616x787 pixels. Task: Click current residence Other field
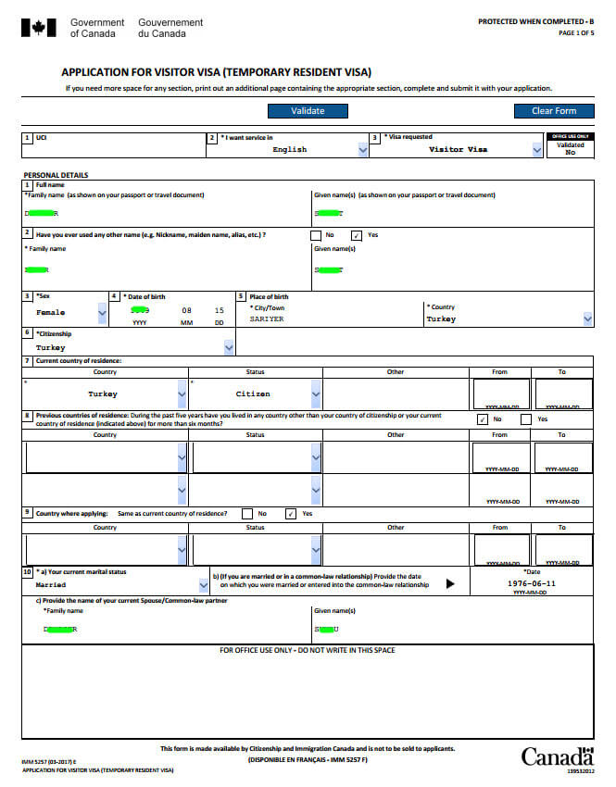pos(396,394)
